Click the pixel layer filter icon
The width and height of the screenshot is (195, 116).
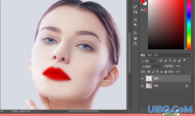tap(161, 61)
